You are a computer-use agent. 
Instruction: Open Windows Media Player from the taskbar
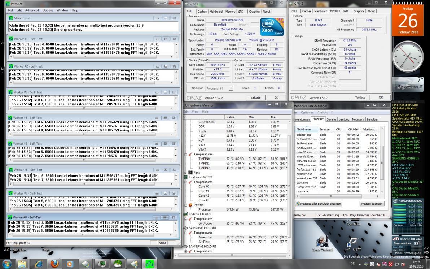pos(70,264)
